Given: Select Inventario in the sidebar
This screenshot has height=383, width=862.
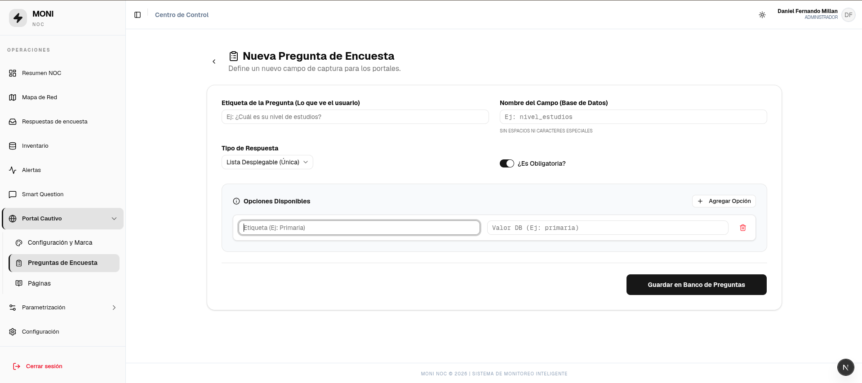Looking at the screenshot, I should [x=62, y=146].
